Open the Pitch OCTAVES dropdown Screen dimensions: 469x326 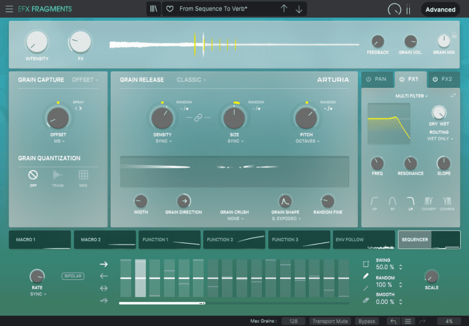pyautogui.click(x=307, y=141)
